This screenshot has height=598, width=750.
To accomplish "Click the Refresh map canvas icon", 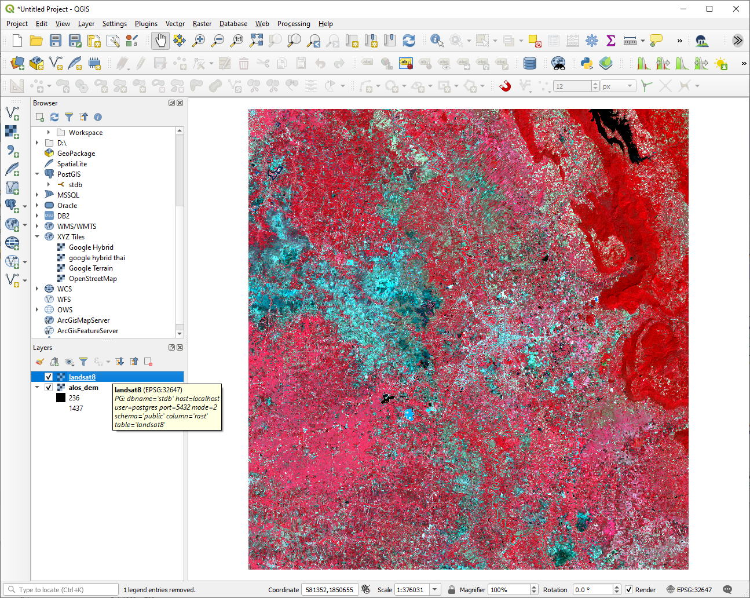I will (409, 41).
